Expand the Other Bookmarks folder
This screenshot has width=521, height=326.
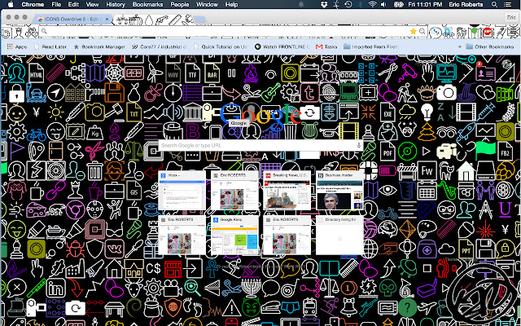[x=490, y=47]
